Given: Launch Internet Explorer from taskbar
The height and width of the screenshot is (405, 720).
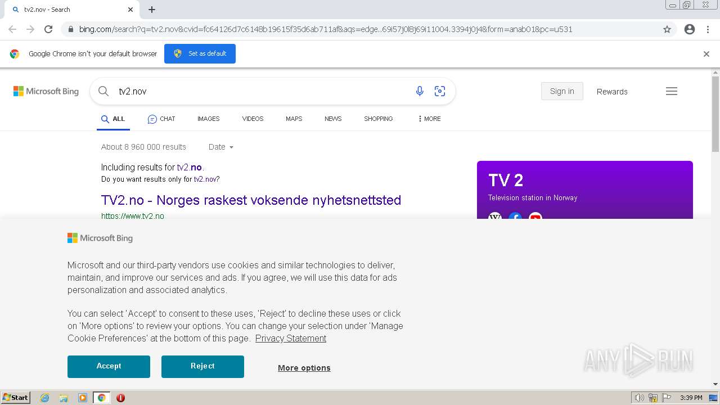Looking at the screenshot, I should [x=44, y=398].
